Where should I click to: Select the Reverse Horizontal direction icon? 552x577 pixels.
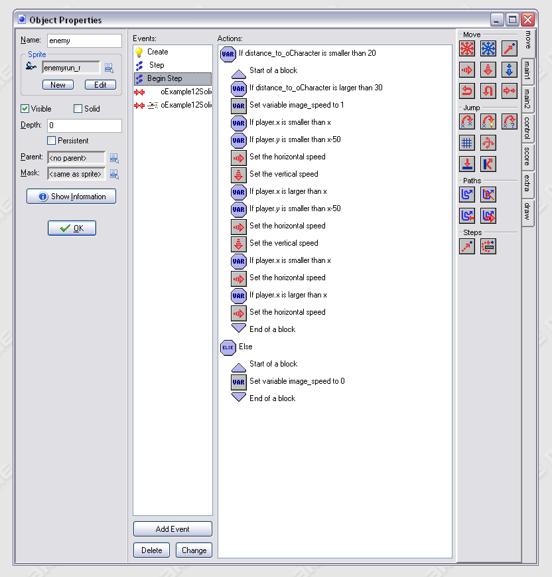(466, 92)
